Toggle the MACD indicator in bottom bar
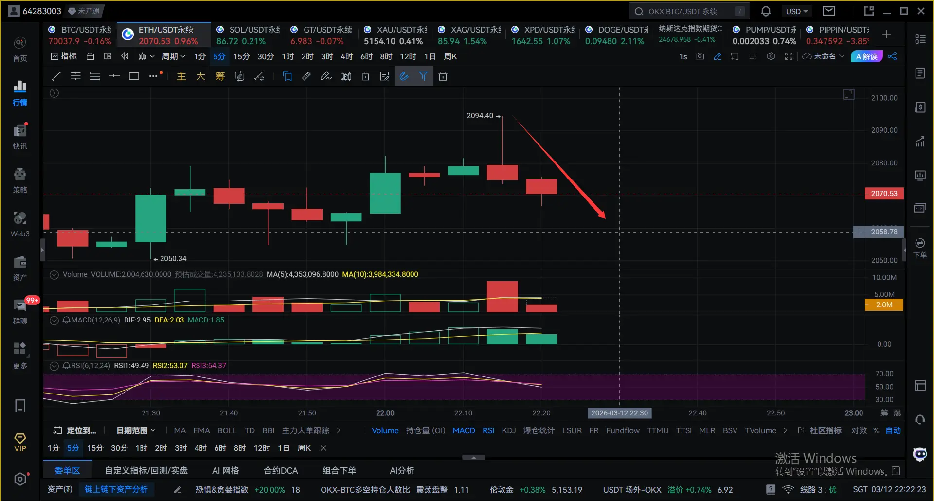The height and width of the screenshot is (501, 934). [x=464, y=430]
